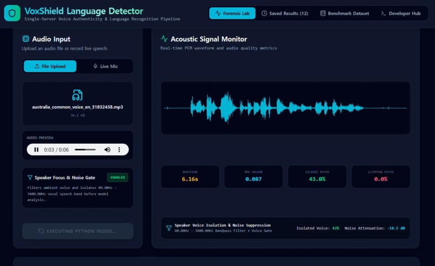Image resolution: width=435 pixels, height=266 pixels.
Task: Mute the audio preview volume
Action: 107,150
